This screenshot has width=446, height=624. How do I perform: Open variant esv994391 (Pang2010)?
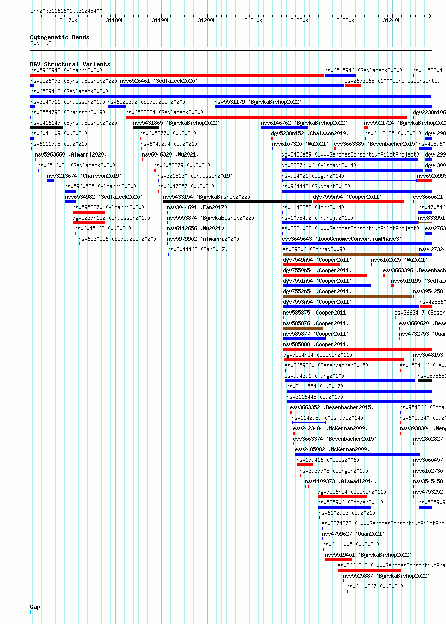[314, 376]
